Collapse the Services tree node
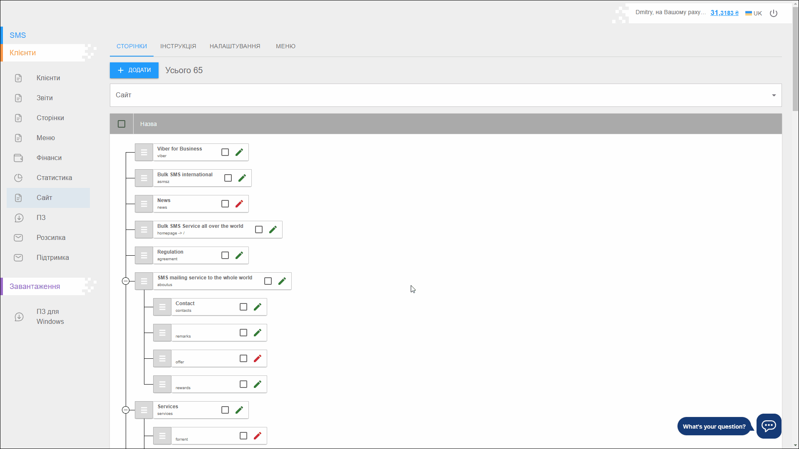Viewport: 799px width, 449px height. (x=126, y=410)
